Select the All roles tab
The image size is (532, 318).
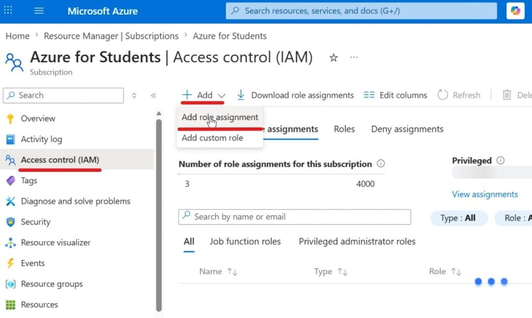pos(189,241)
